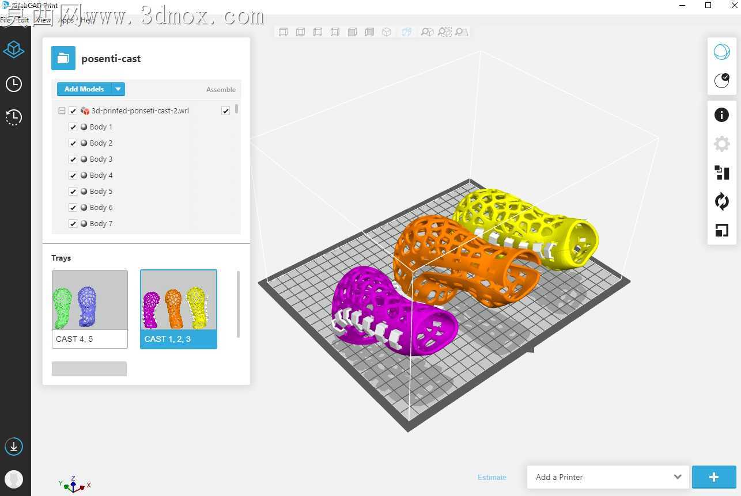This screenshot has height=496, width=741.
Task: Select the isometric hexagon cube view icon
Action: 387,32
